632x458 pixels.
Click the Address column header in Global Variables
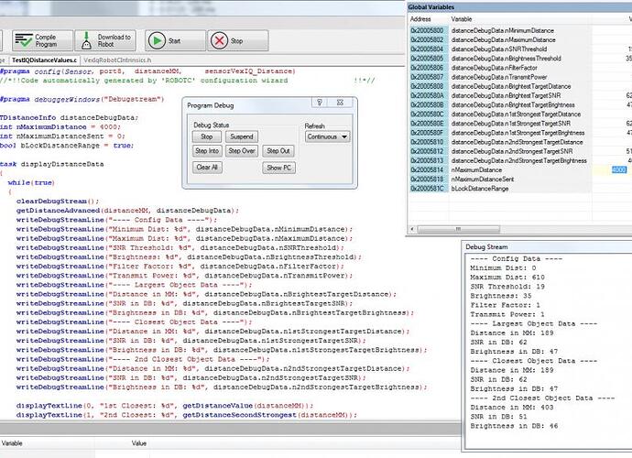click(x=420, y=19)
